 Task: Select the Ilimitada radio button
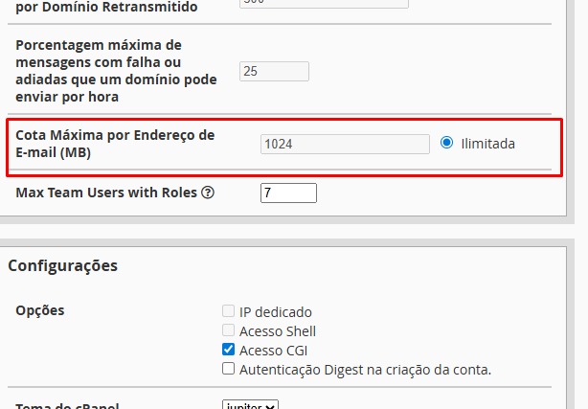coord(446,144)
